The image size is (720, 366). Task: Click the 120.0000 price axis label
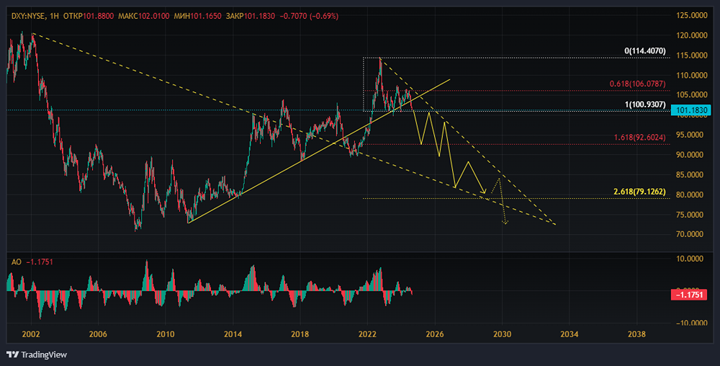(691, 35)
